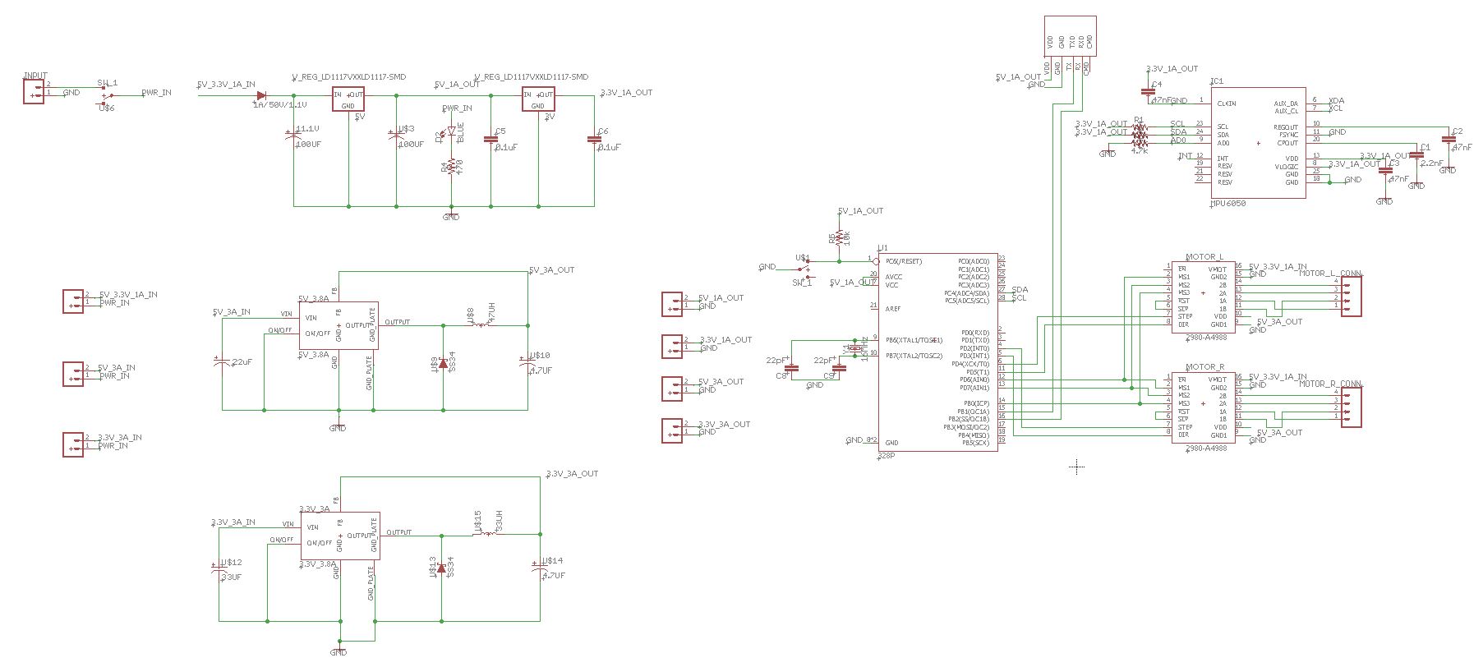Click capacitor C5 0.1uF symbol
Viewport: 1483px width, 667px height.
[x=491, y=140]
